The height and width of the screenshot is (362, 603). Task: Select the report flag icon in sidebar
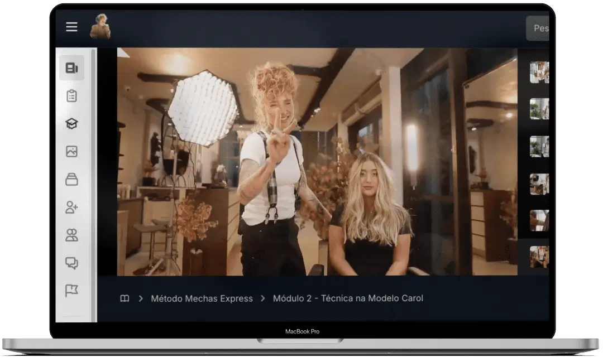pos(71,289)
